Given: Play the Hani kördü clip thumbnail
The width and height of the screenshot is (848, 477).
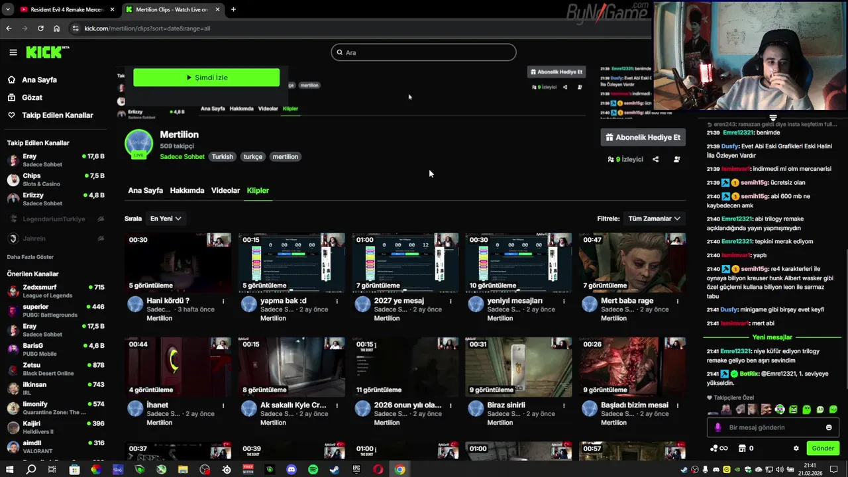Looking at the screenshot, I should pyautogui.click(x=178, y=262).
